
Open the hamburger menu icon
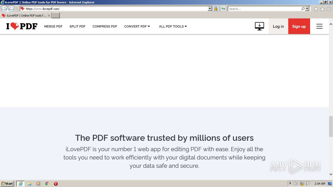(x=319, y=26)
